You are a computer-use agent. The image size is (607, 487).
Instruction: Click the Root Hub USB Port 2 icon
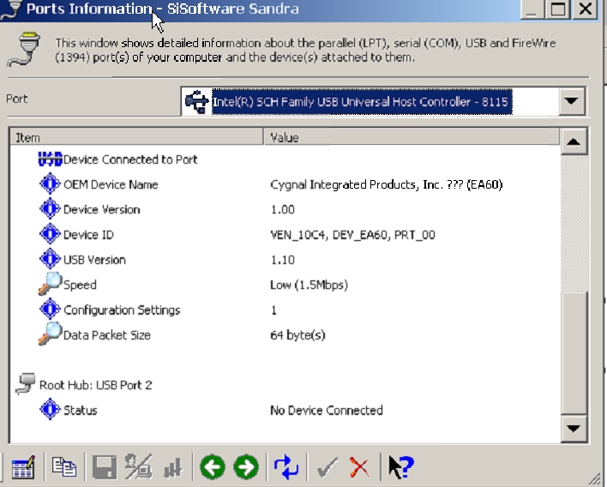(26, 384)
